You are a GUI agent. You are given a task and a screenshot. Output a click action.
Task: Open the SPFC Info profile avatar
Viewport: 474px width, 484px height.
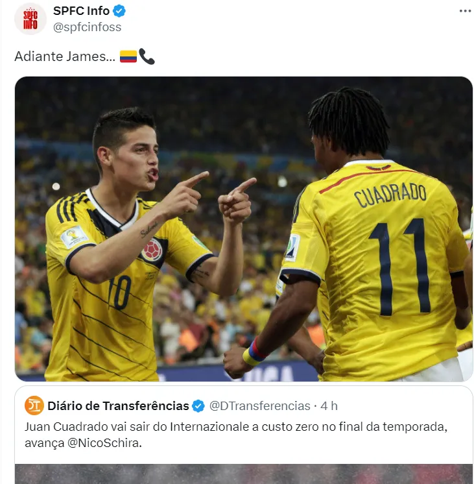click(x=30, y=19)
